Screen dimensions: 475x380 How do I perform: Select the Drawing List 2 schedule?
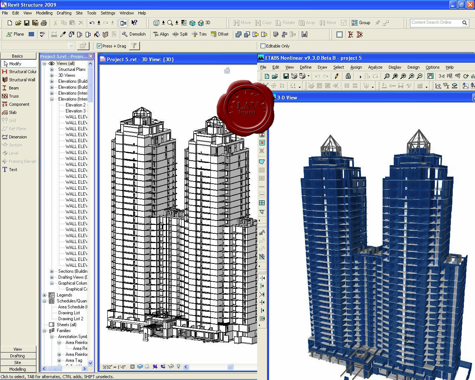tap(71, 319)
